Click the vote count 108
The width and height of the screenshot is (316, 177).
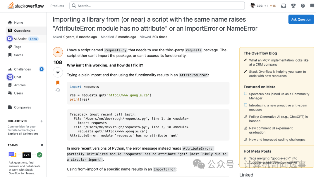58,62
